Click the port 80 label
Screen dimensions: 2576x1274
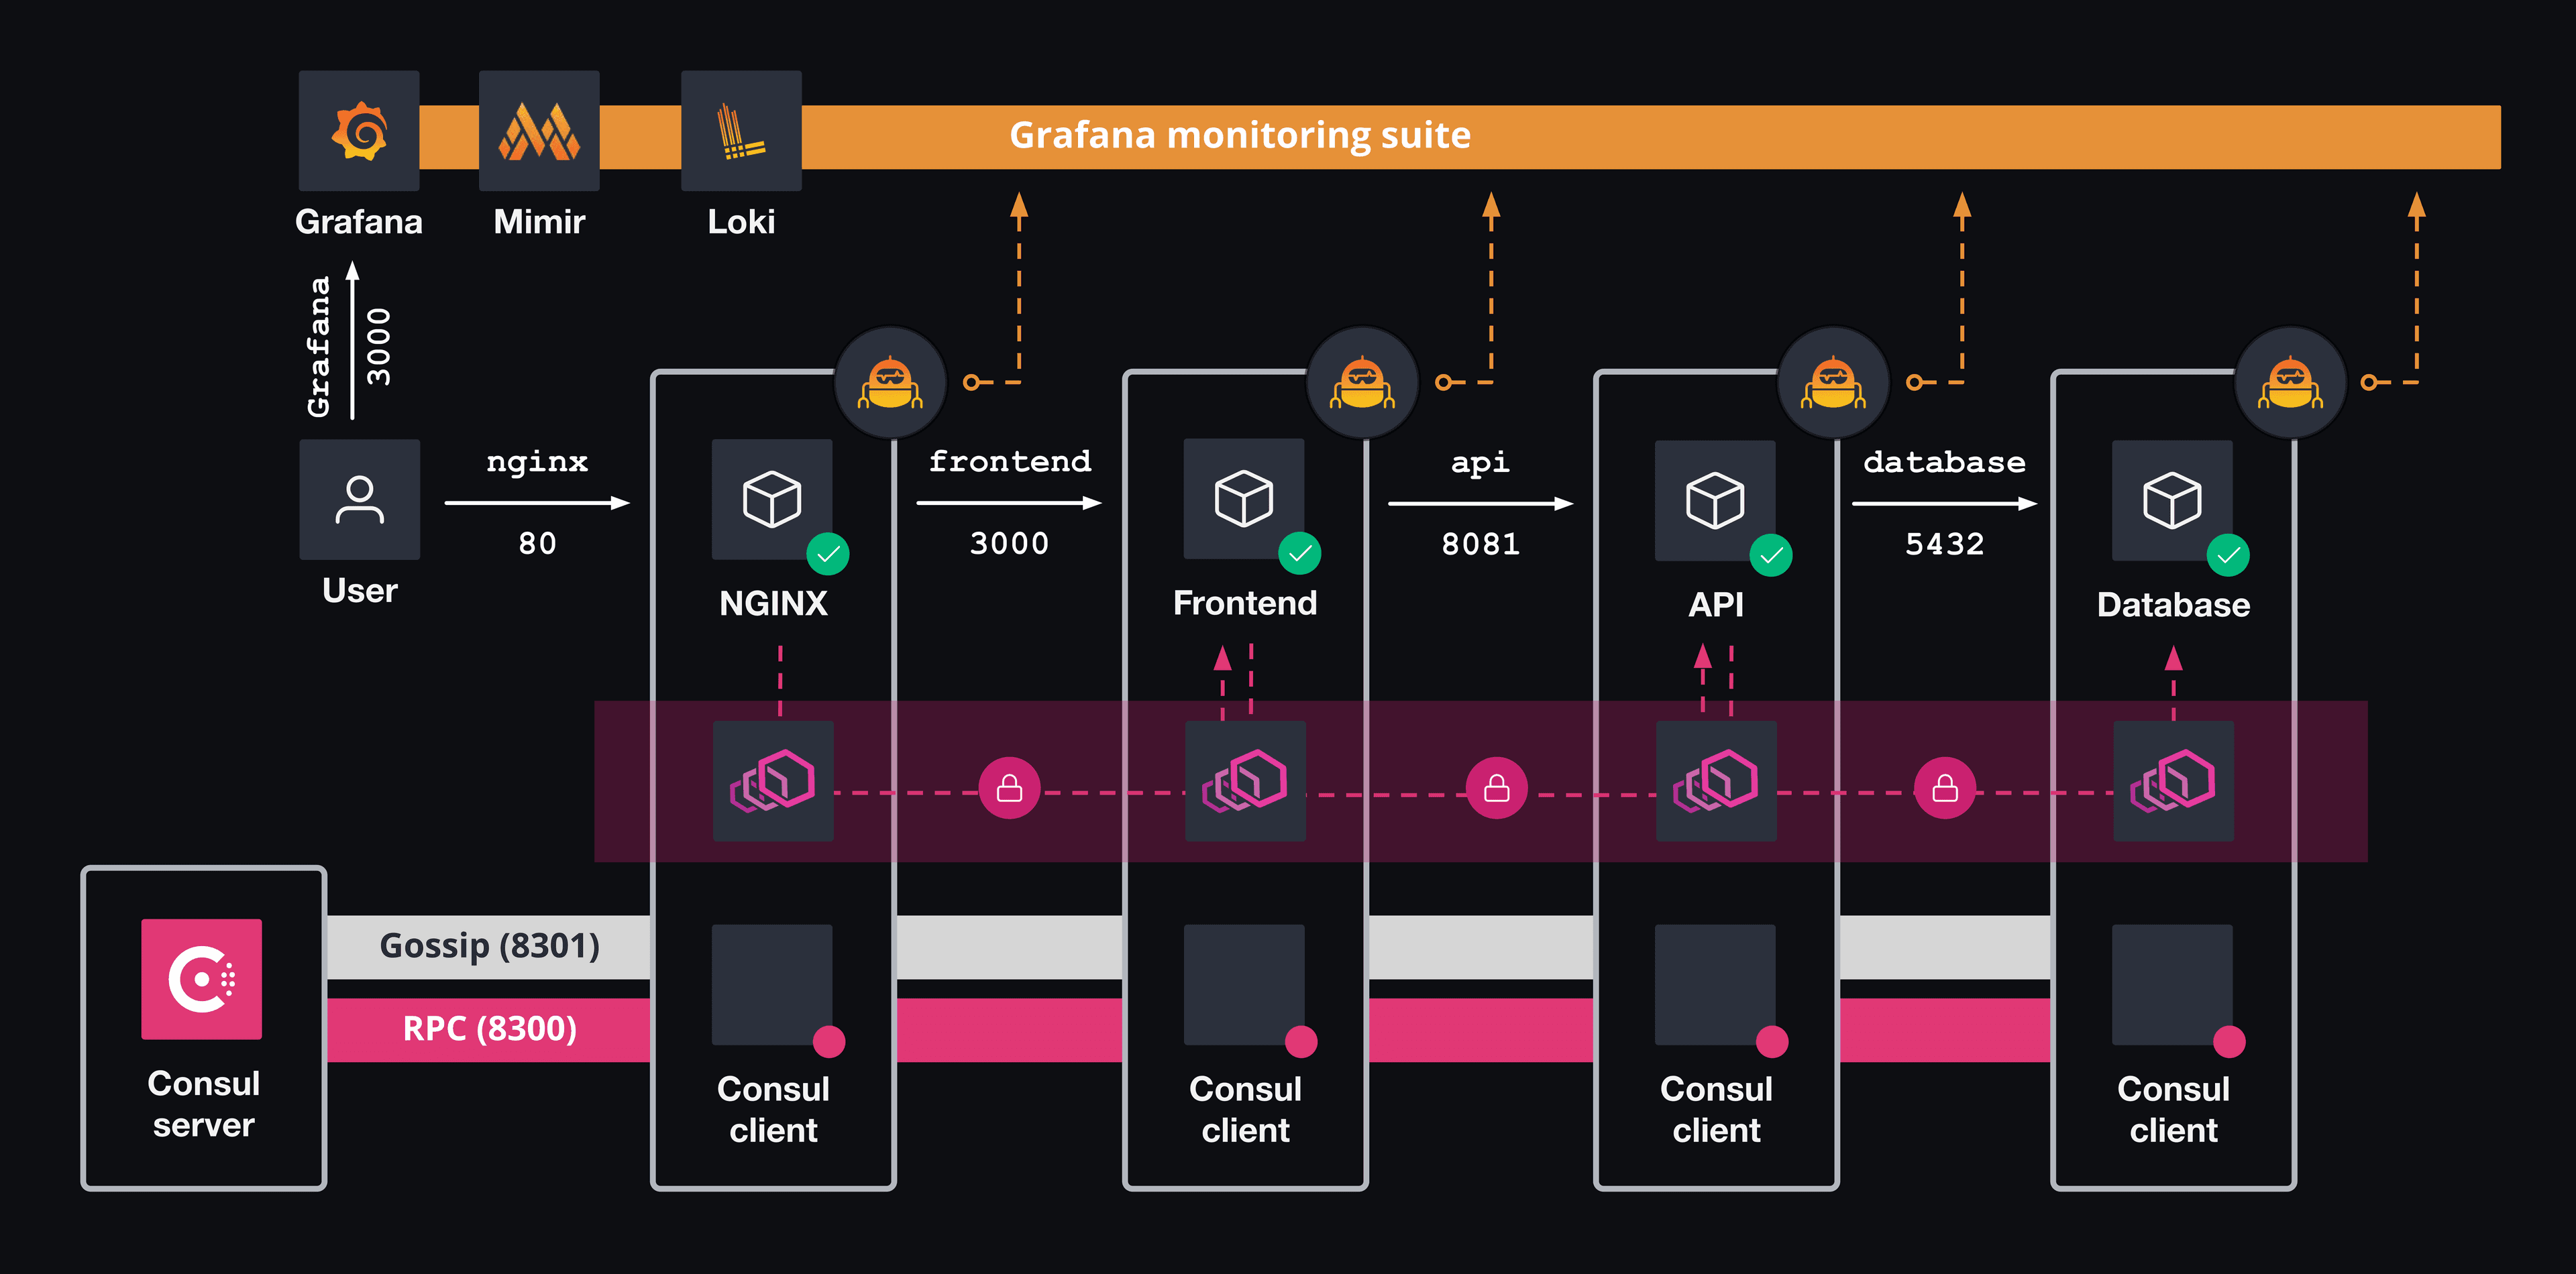(537, 544)
